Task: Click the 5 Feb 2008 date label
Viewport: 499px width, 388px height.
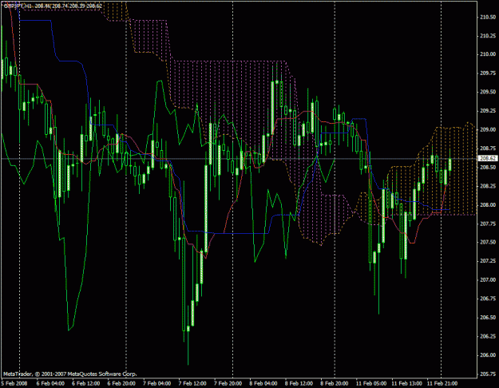Action: pyautogui.click(x=14, y=383)
